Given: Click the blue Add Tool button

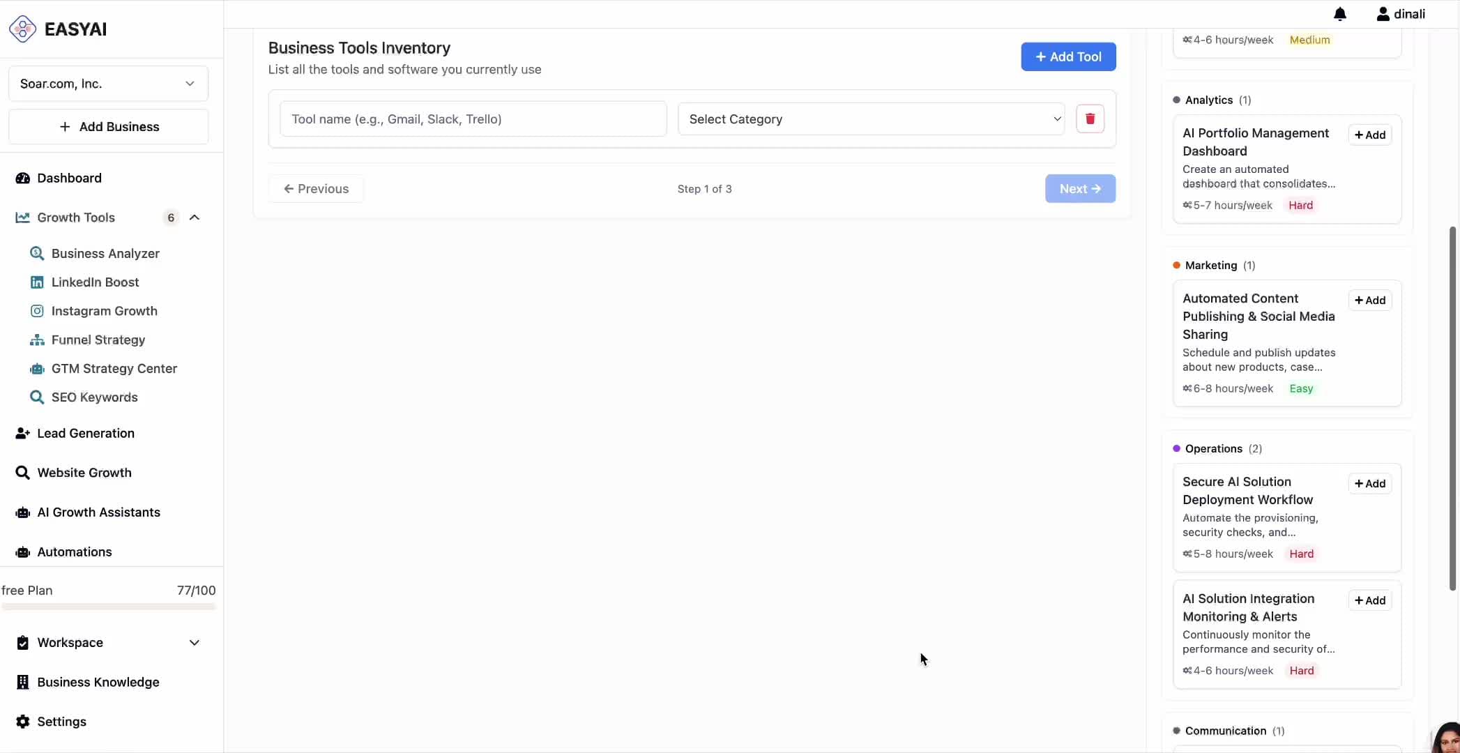Looking at the screenshot, I should coord(1068,56).
